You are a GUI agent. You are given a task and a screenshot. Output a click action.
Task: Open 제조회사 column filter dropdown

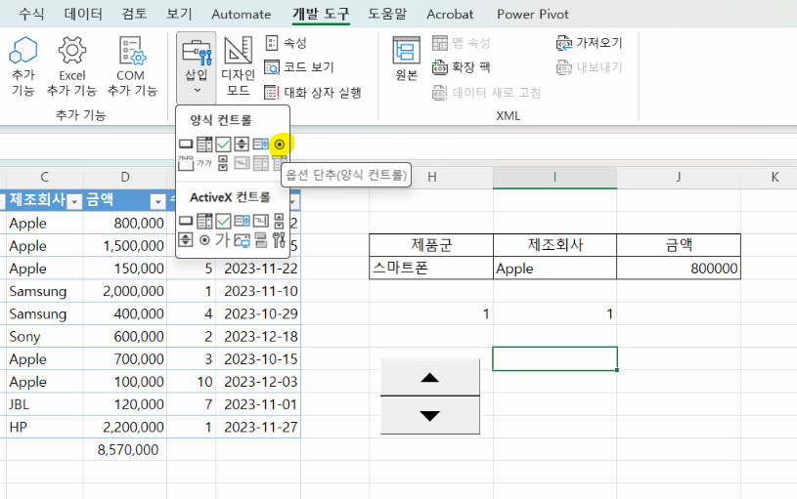(x=74, y=202)
